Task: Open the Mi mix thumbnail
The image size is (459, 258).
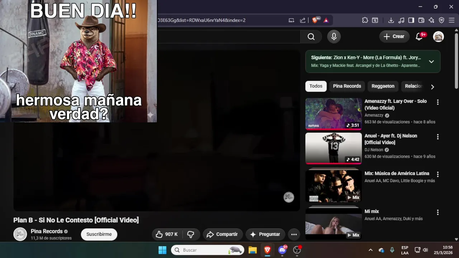Action: pyautogui.click(x=333, y=223)
